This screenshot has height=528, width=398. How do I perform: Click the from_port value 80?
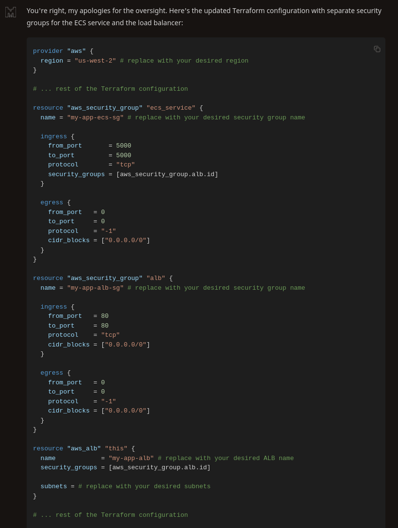tap(105, 316)
